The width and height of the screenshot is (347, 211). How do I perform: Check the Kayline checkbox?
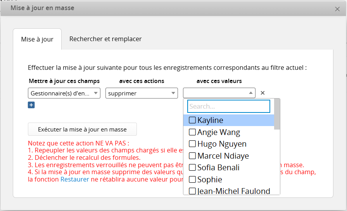point(192,120)
